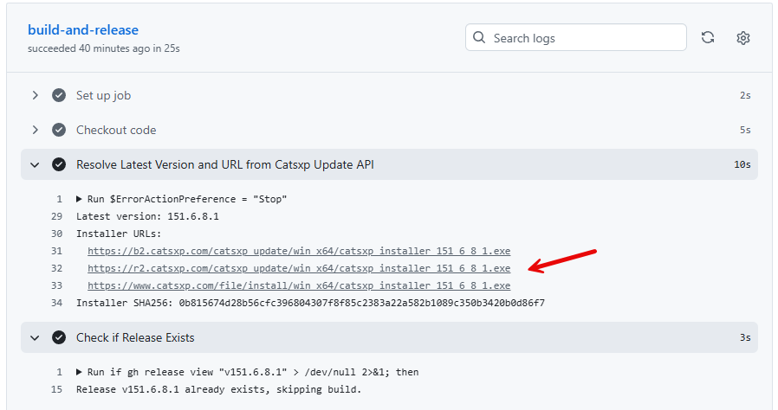Click log line number 32
Screen dimensions: 778x410
click(56, 268)
